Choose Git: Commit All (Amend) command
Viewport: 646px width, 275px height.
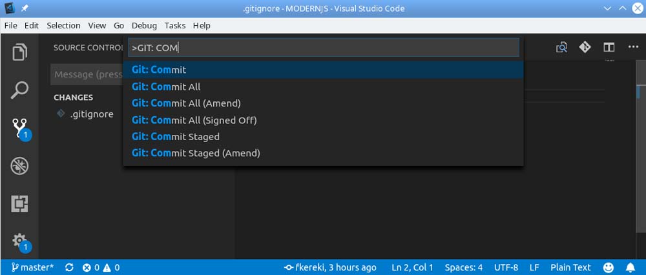point(186,103)
